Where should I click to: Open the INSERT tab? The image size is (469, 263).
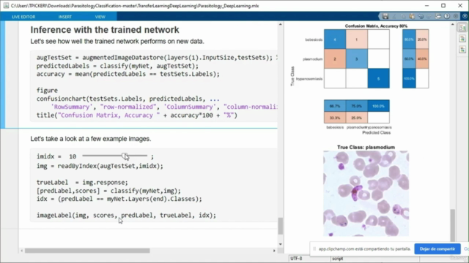65,17
